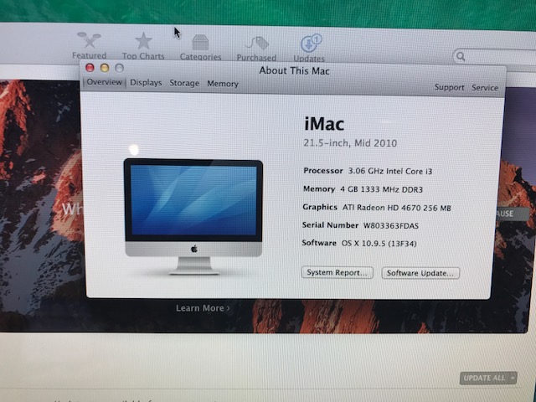The height and width of the screenshot is (402, 536).
Task: Click the 4 GB 1333 MHz DDR3 text
Action: [x=381, y=189]
